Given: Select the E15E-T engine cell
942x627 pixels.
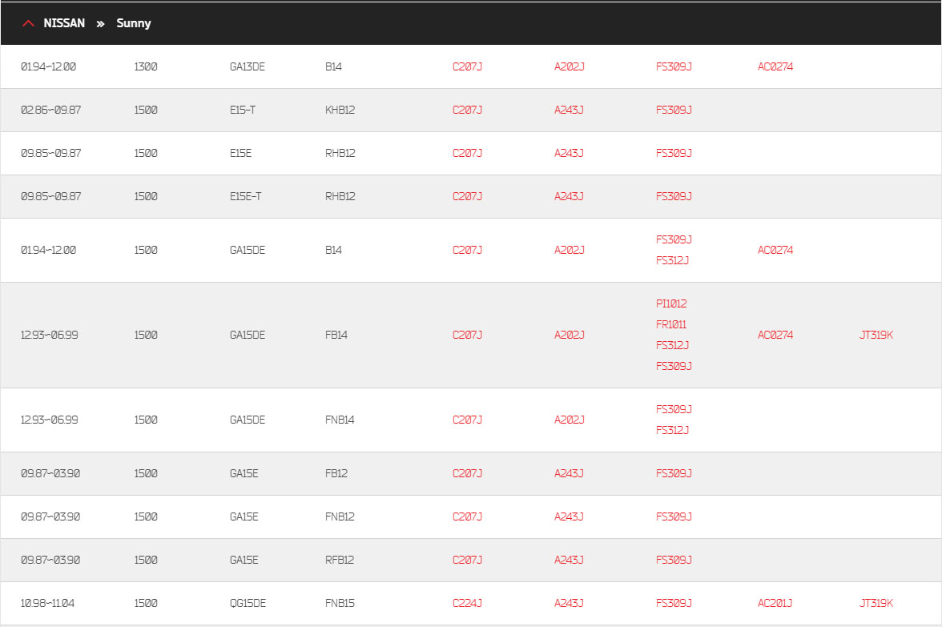Looking at the screenshot, I should tap(245, 196).
